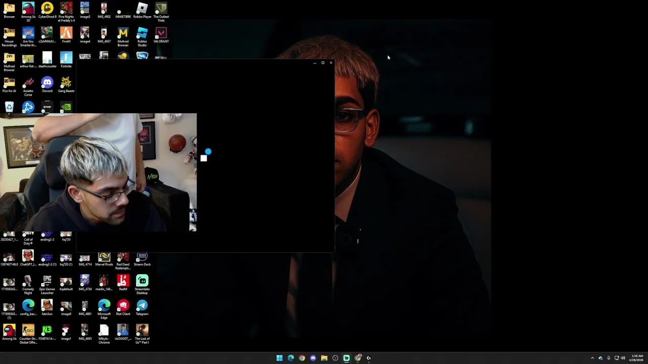Select the red Among Us icon at bottom

(9, 333)
